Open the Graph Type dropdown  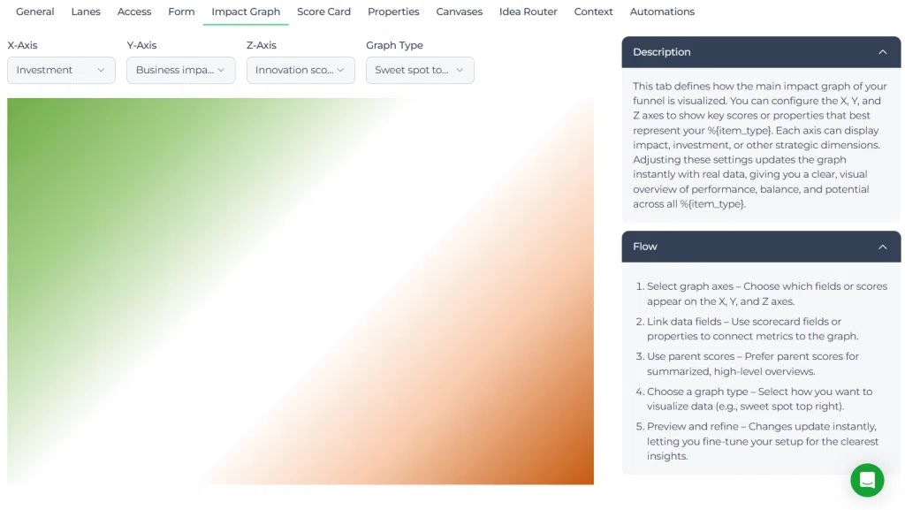pyautogui.click(x=420, y=71)
